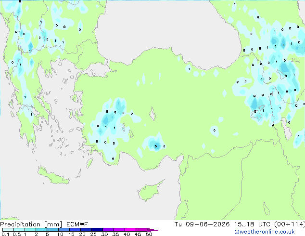Click the "UTC" timezone label
The width and height of the screenshot is (305, 236).
pyautogui.click(x=264, y=224)
